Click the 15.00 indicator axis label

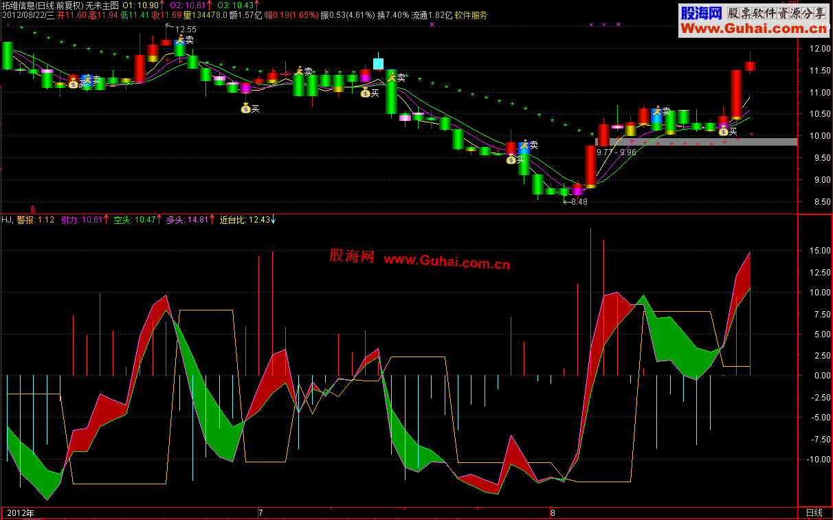[x=821, y=251]
